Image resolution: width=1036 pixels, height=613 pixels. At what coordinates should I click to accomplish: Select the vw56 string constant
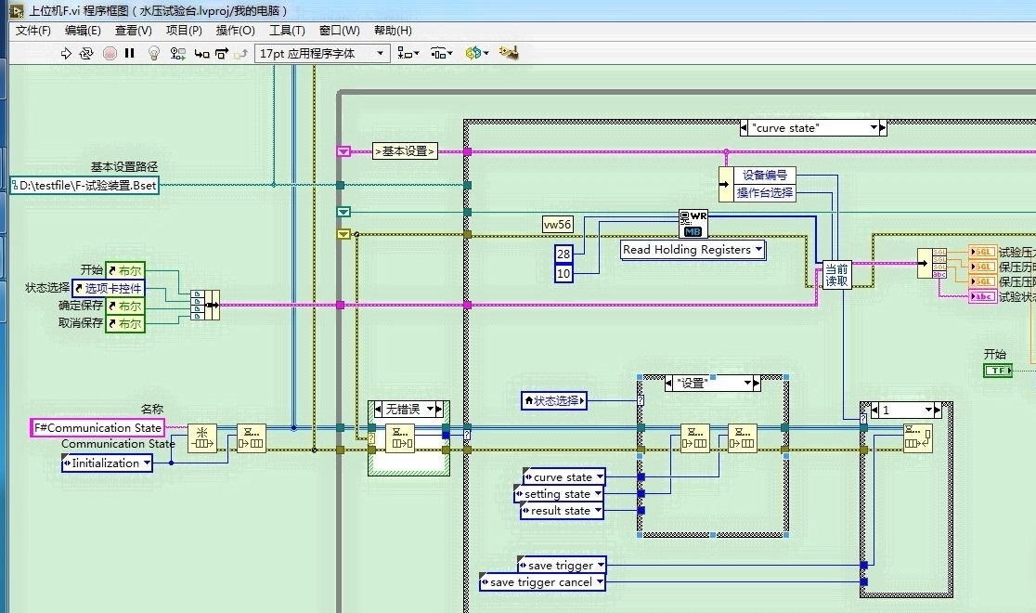558,224
